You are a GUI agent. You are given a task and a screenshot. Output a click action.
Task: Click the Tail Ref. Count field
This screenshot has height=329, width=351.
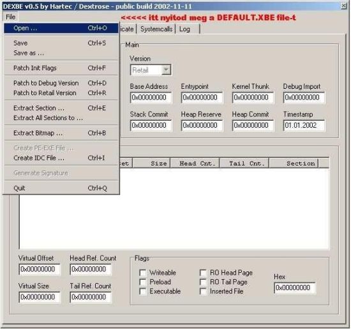91,297
